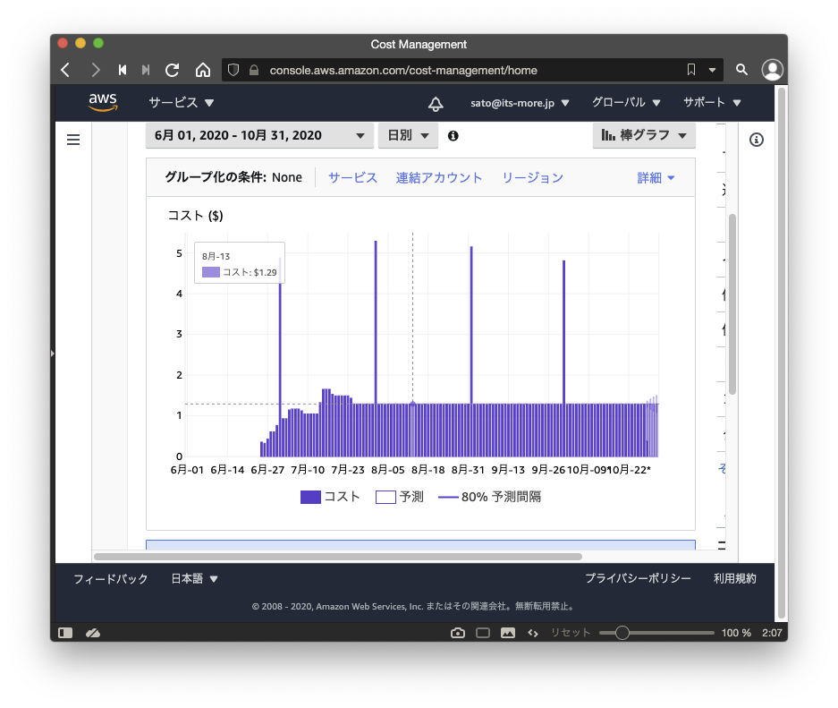This screenshot has width=838, height=708.
Task: Toggle the browser side panel
Action: pos(65,633)
